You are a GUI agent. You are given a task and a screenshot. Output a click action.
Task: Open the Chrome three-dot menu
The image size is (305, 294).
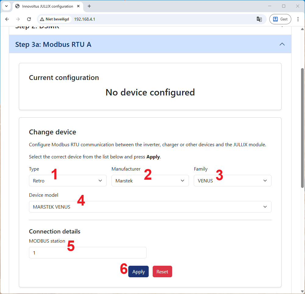298,19
